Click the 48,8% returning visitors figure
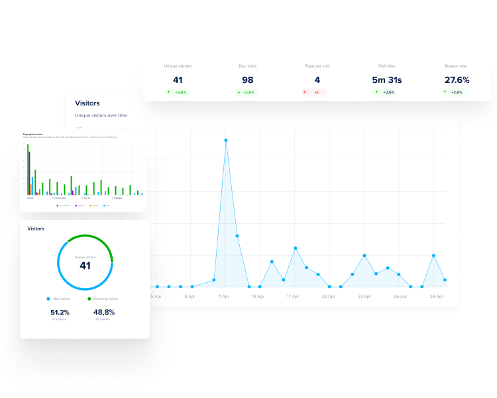The width and height of the screenshot is (497, 398). point(104,312)
